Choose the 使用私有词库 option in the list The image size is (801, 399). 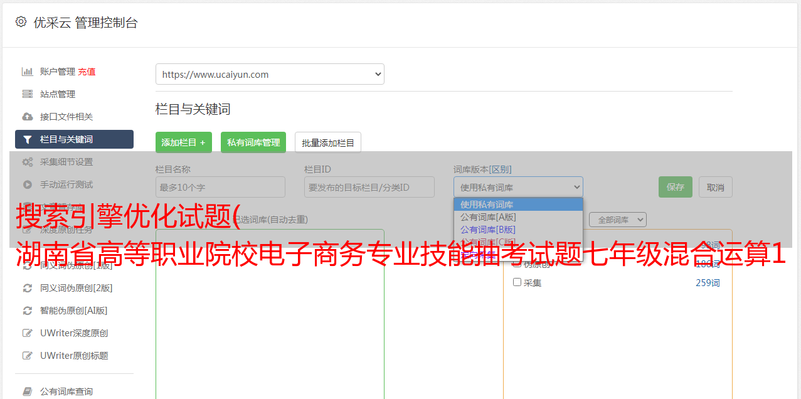[518, 205]
